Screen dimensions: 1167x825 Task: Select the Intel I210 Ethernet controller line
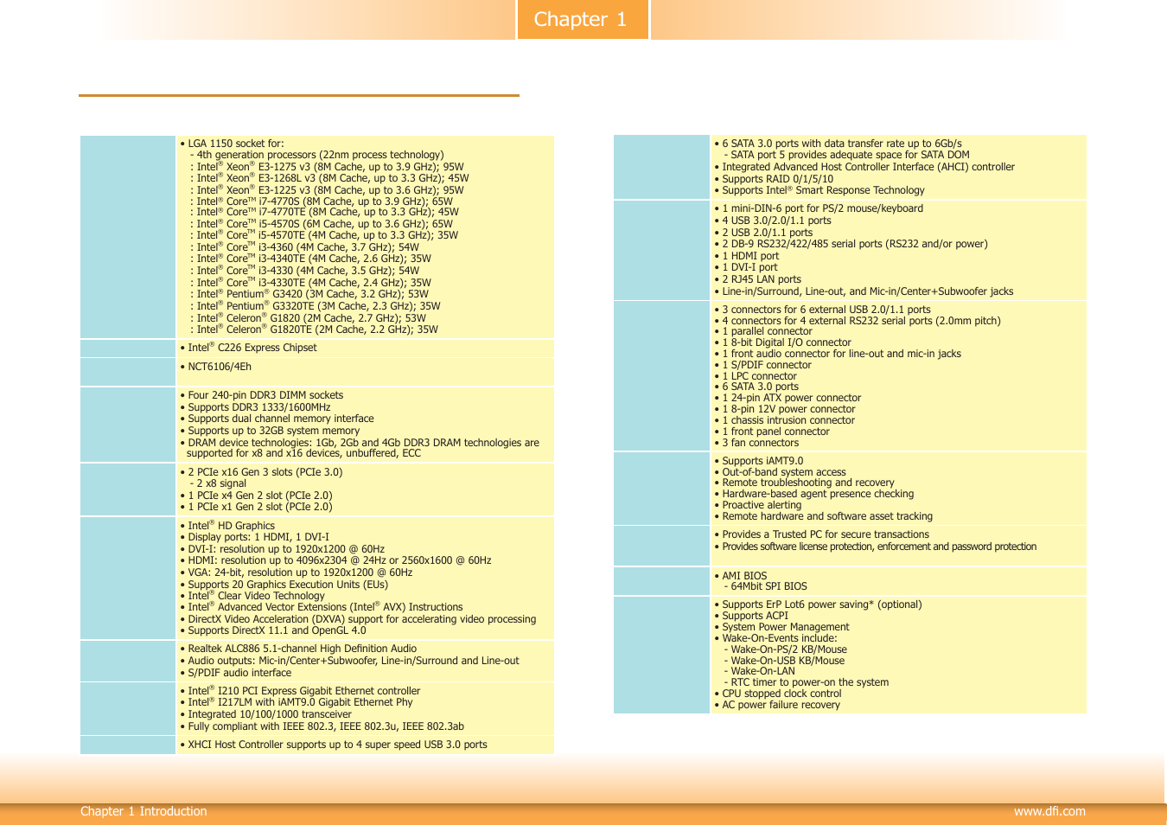click(300, 691)
